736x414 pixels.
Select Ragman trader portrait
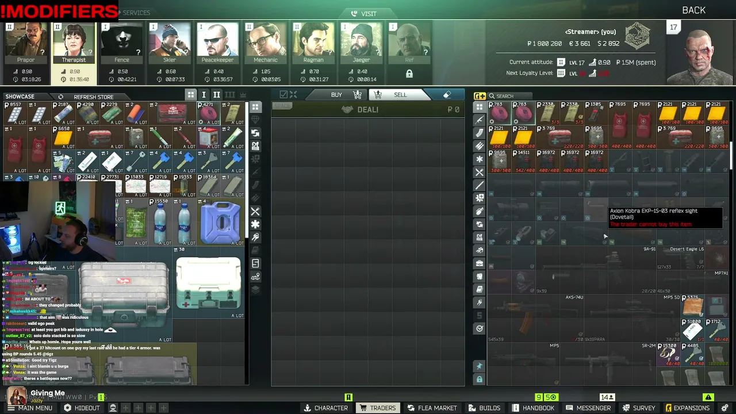coord(313,43)
